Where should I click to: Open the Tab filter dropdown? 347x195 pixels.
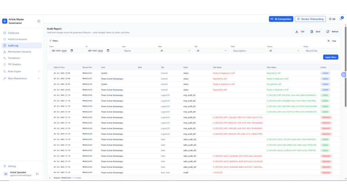tap(212, 51)
